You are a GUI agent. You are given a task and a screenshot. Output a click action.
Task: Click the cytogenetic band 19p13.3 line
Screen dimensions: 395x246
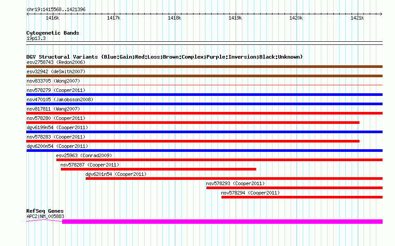tap(204, 43)
